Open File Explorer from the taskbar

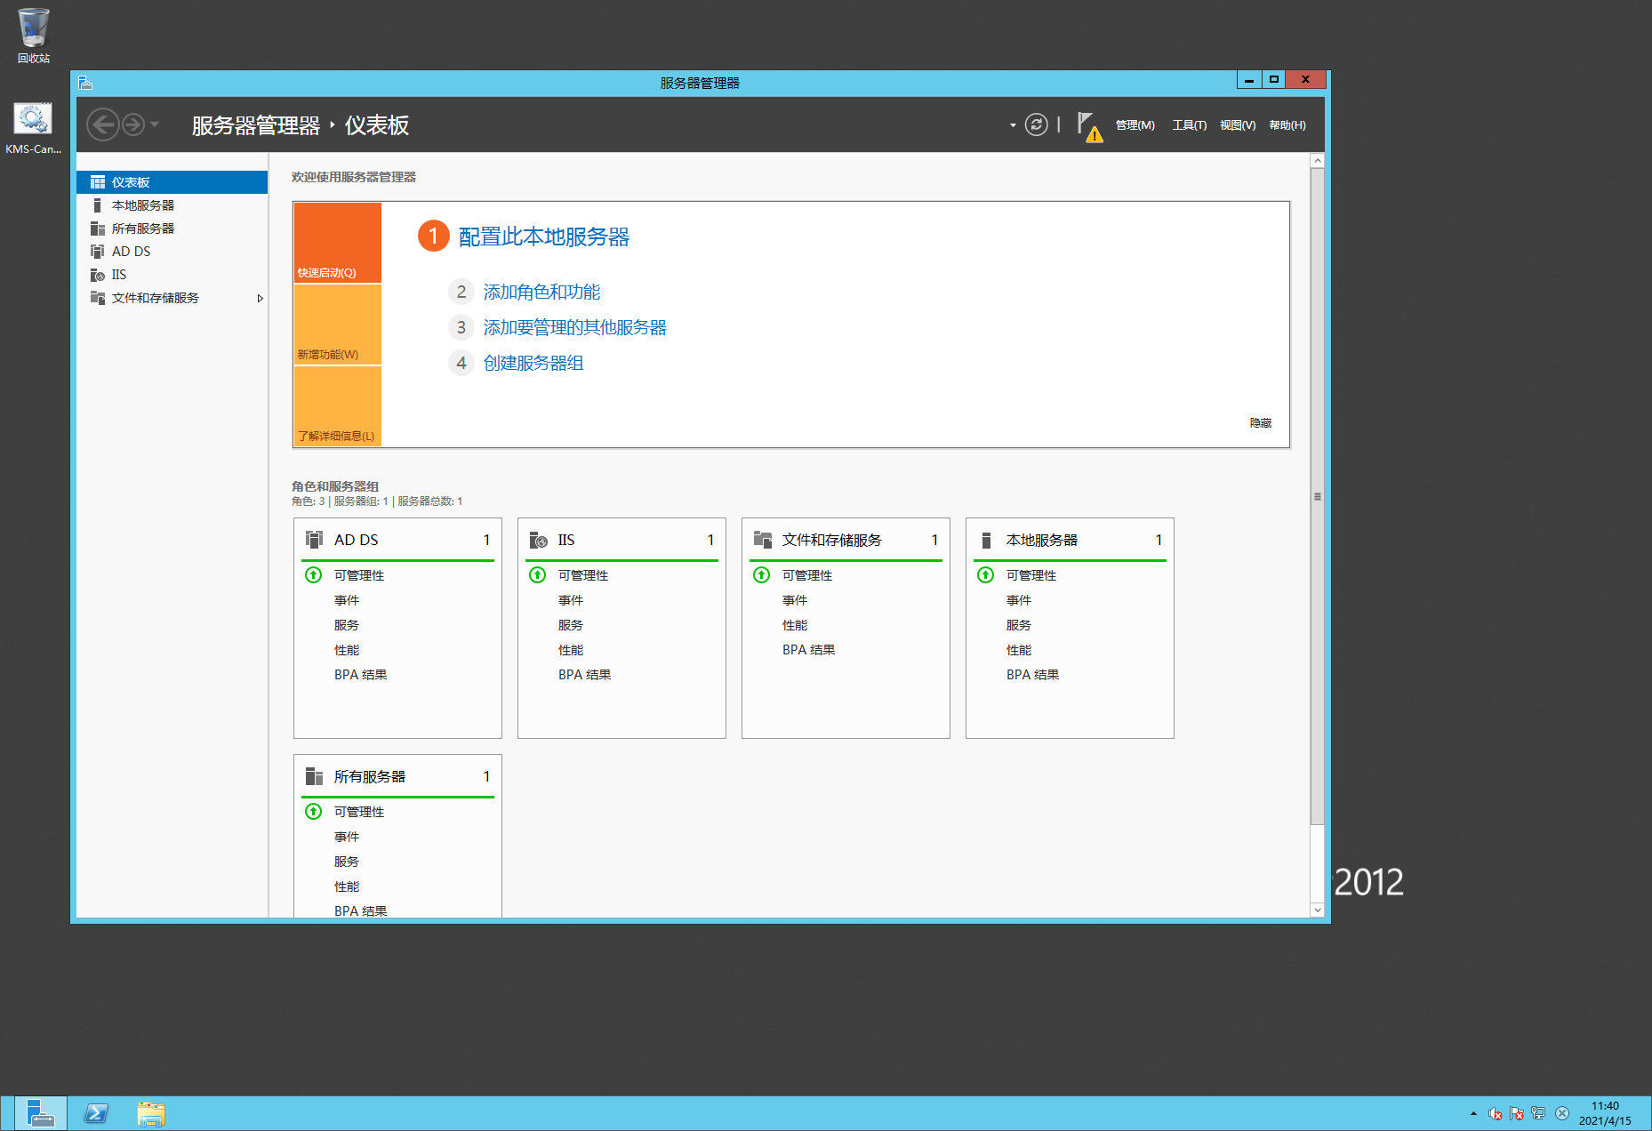151,1113
